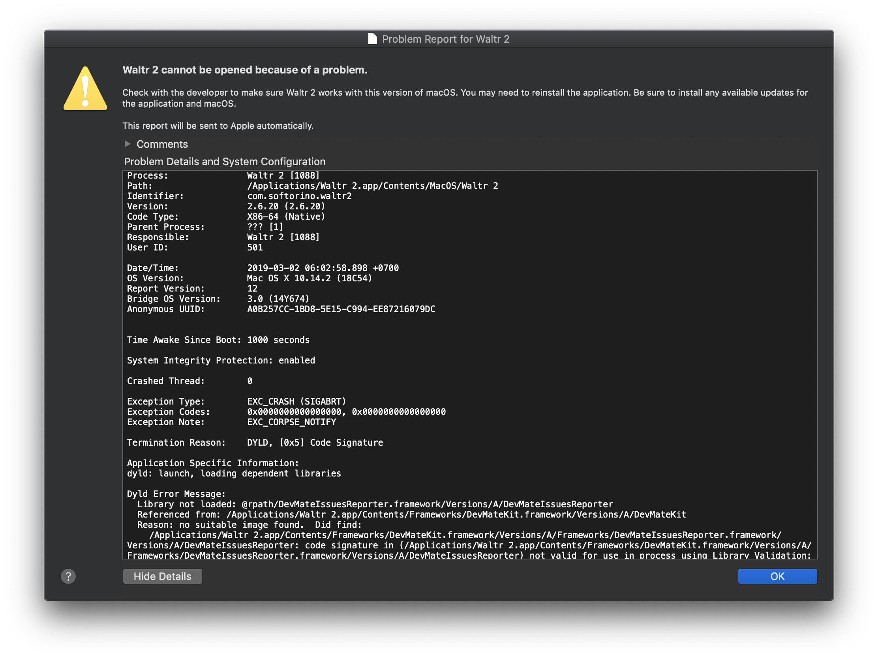Expand the Comments disclosure triangle

pyautogui.click(x=128, y=144)
